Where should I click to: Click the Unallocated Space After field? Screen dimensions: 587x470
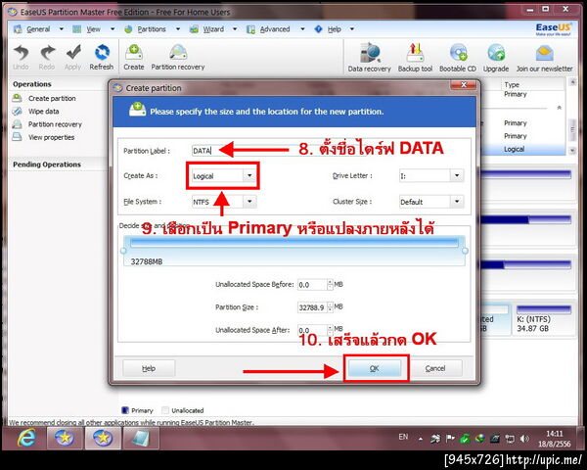[312, 330]
